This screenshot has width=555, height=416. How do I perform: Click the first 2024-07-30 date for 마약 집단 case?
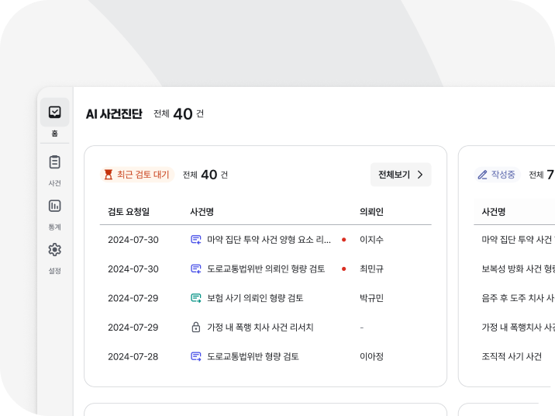(x=133, y=240)
